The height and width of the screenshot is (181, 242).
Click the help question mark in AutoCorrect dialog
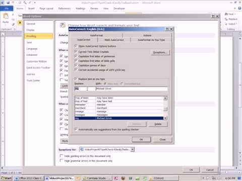tap(167, 29)
